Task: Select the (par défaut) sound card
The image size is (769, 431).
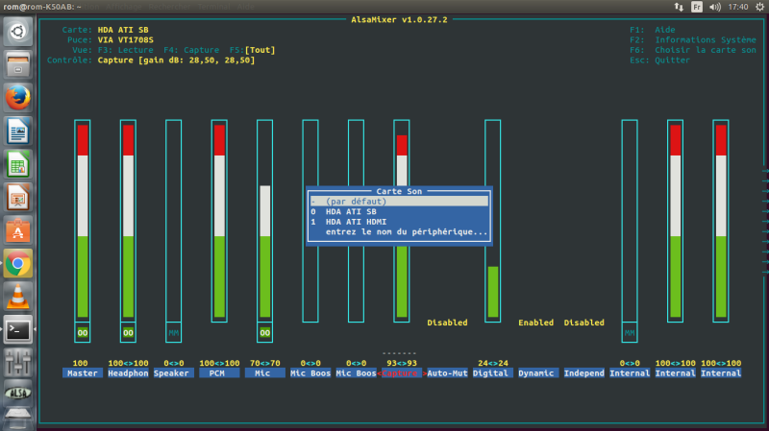Action: [399, 202]
